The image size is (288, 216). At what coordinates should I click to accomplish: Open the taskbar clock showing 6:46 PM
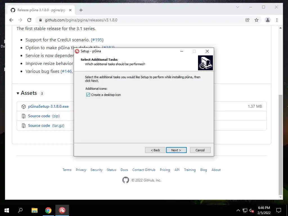264,210
